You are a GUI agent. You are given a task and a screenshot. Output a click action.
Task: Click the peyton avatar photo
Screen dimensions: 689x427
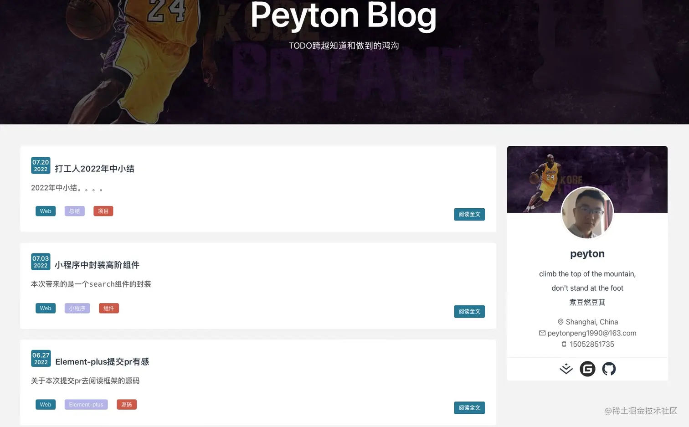click(x=587, y=213)
